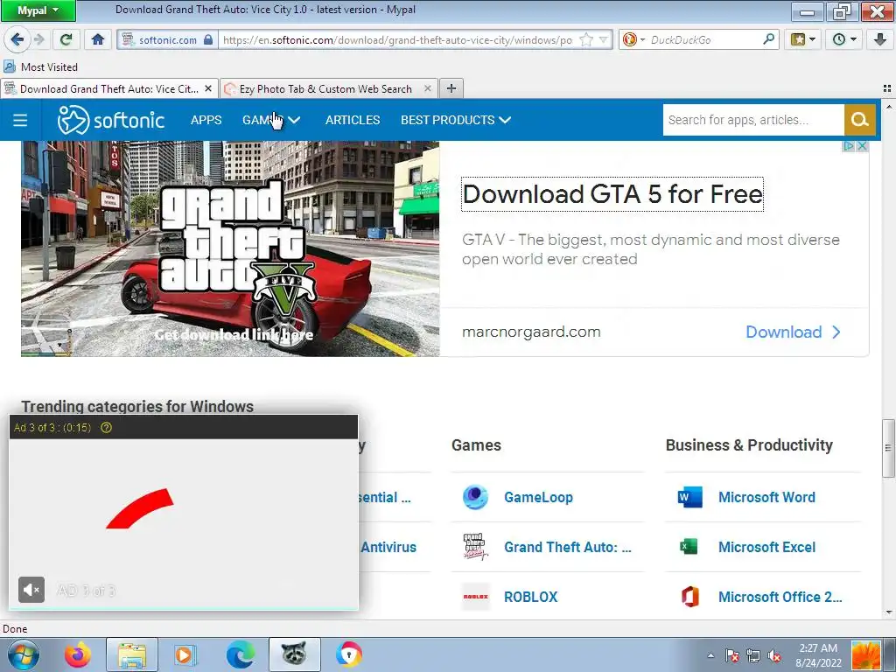This screenshot has width=896, height=672.
Task: Click the Search for apps, articles field
Action: 753,120
